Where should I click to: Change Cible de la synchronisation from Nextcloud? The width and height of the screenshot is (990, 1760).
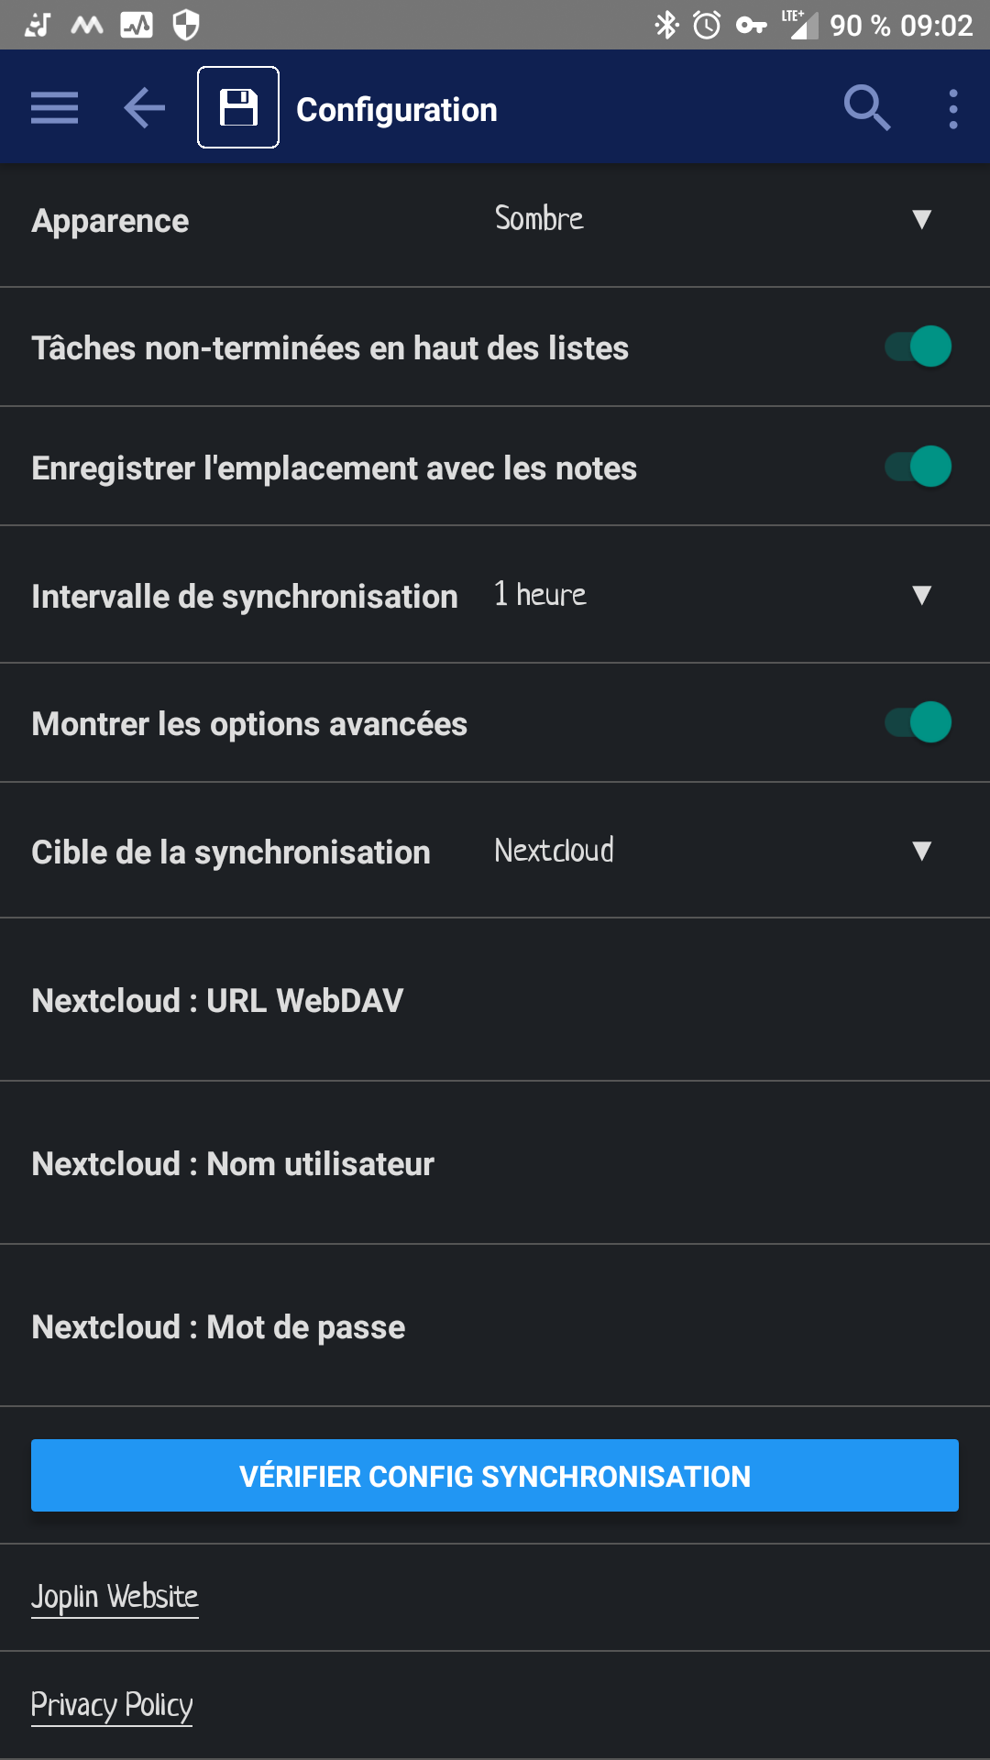(x=713, y=851)
